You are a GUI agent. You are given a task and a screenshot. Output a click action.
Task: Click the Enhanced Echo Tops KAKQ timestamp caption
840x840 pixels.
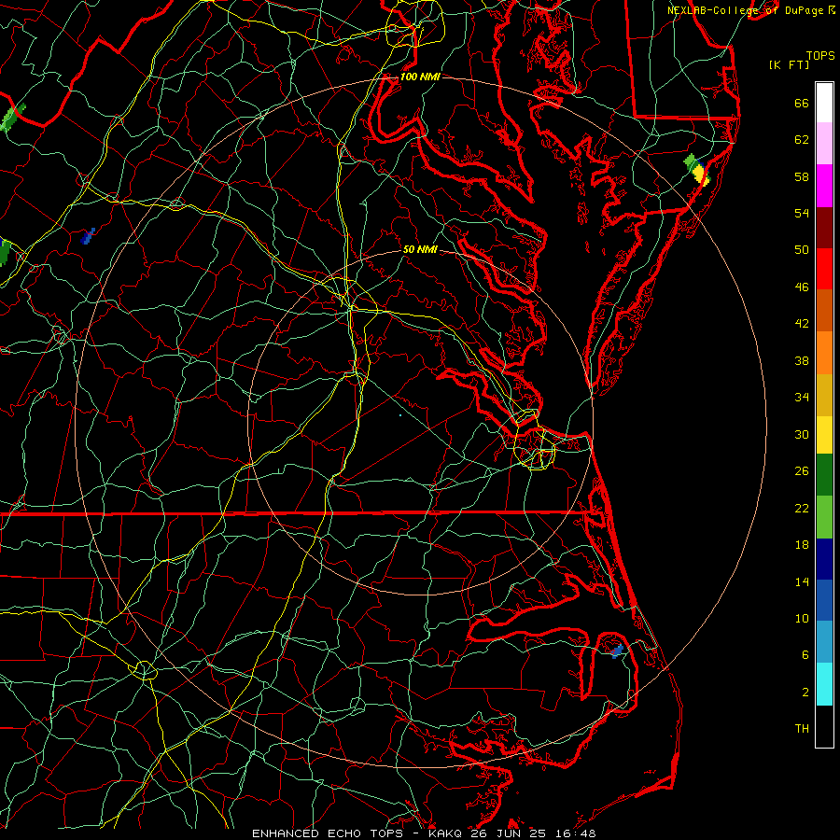coord(424,833)
